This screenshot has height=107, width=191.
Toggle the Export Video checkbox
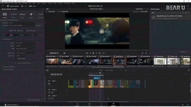pyautogui.click(x=2, y=39)
